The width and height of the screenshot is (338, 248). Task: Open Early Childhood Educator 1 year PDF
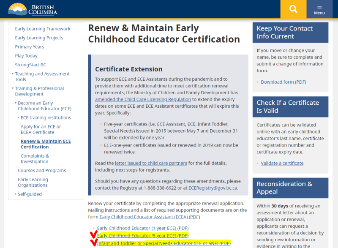tap(143, 228)
